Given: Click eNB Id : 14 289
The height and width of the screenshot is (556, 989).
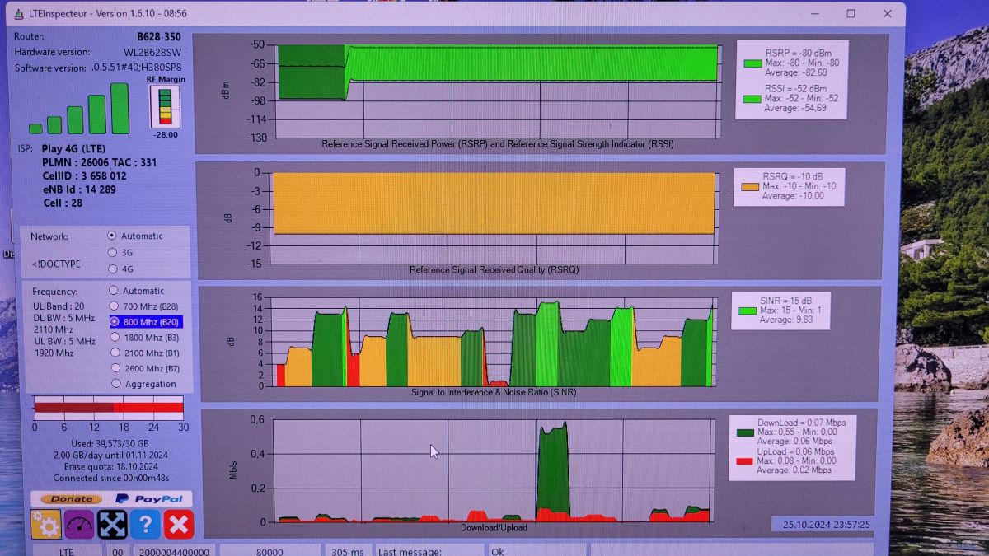Looking at the screenshot, I should click(x=79, y=189).
